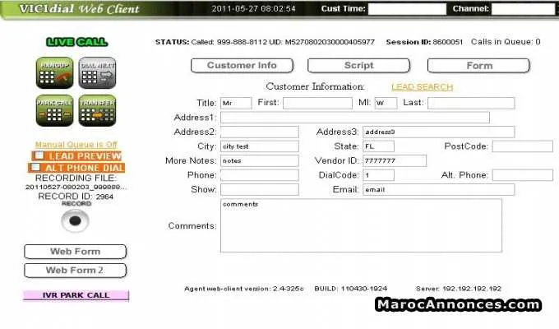Viewport: 559px width, 329px height.
Task: Click the Record ID value 2964
Action: (x=104, y=197)
